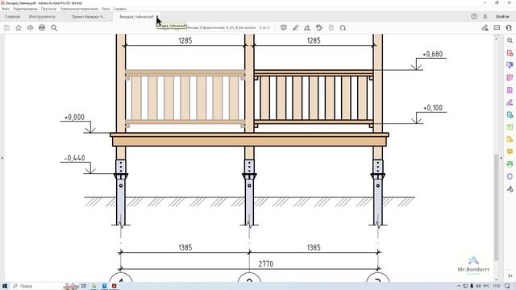Click the volume icon in system tray

coord(478,286)
